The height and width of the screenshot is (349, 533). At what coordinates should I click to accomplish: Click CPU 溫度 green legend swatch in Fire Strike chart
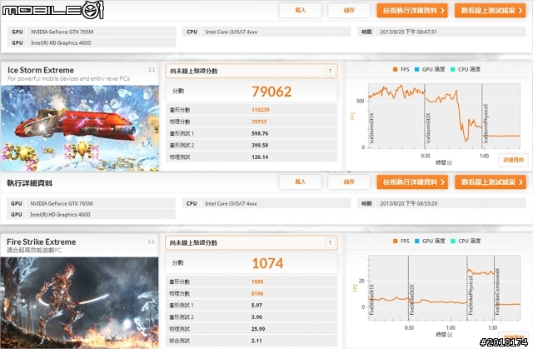[x=453, y=241]
